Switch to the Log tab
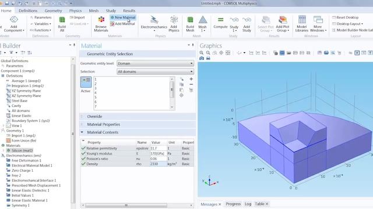 [248, 204]
